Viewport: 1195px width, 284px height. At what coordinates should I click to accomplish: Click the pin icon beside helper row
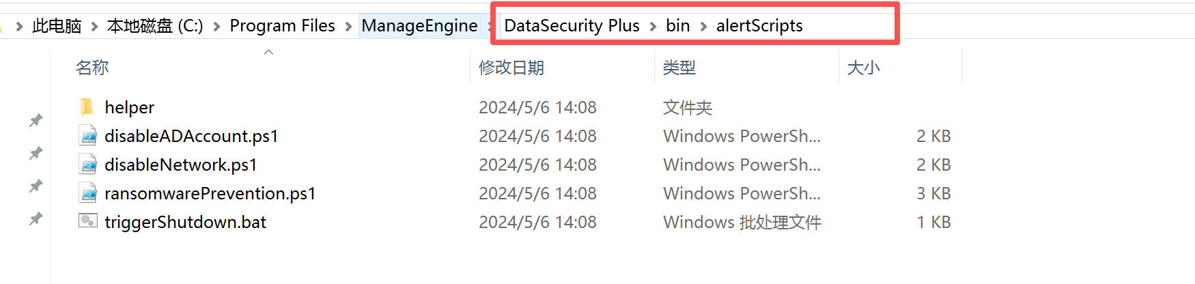pyautogui.click(x=36, y=121)
